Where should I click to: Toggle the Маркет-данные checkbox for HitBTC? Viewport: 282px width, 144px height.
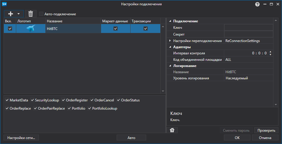[x=116, y=29]
